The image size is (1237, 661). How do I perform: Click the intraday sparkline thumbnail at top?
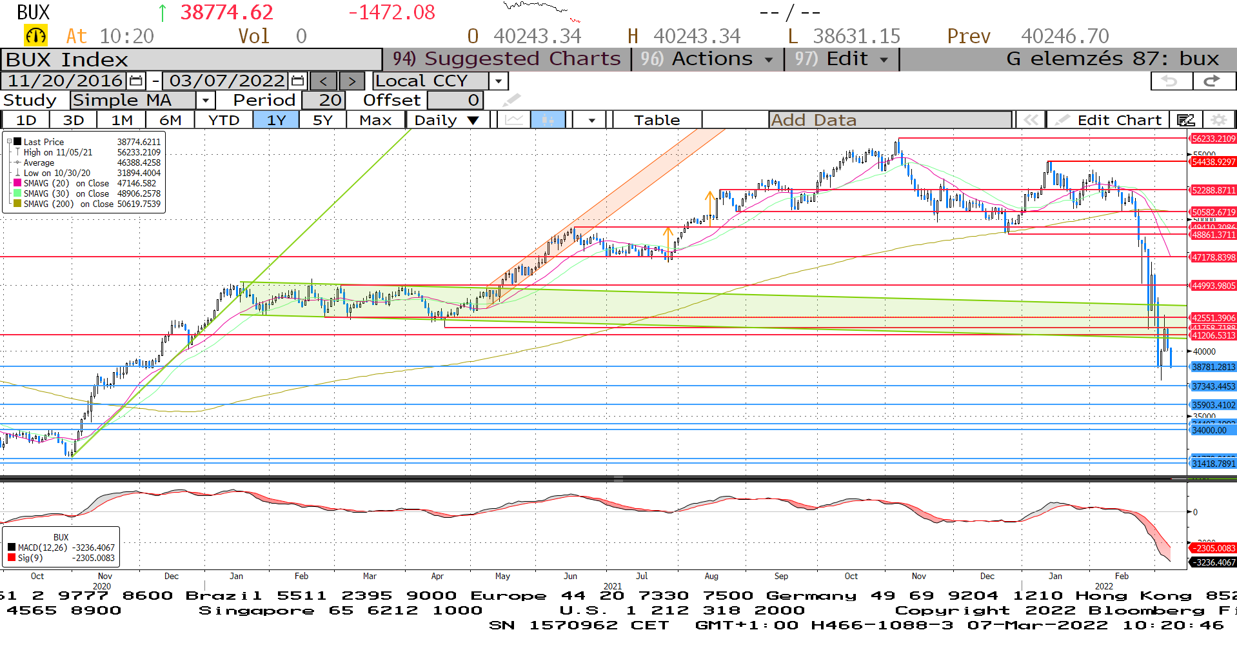coord(542,11)
